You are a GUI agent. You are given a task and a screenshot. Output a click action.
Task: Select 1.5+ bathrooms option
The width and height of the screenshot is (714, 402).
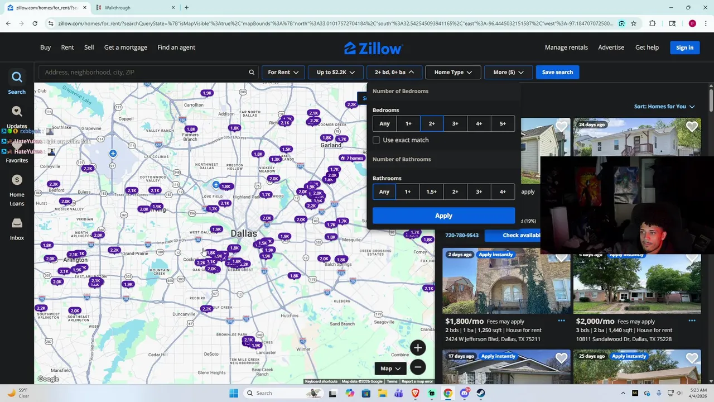(431, 192)
